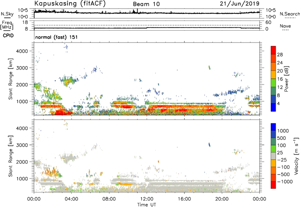Click the '4000' range tick in the power panel
The height and width of the screenshot is (207, 300).
[22, 51]
